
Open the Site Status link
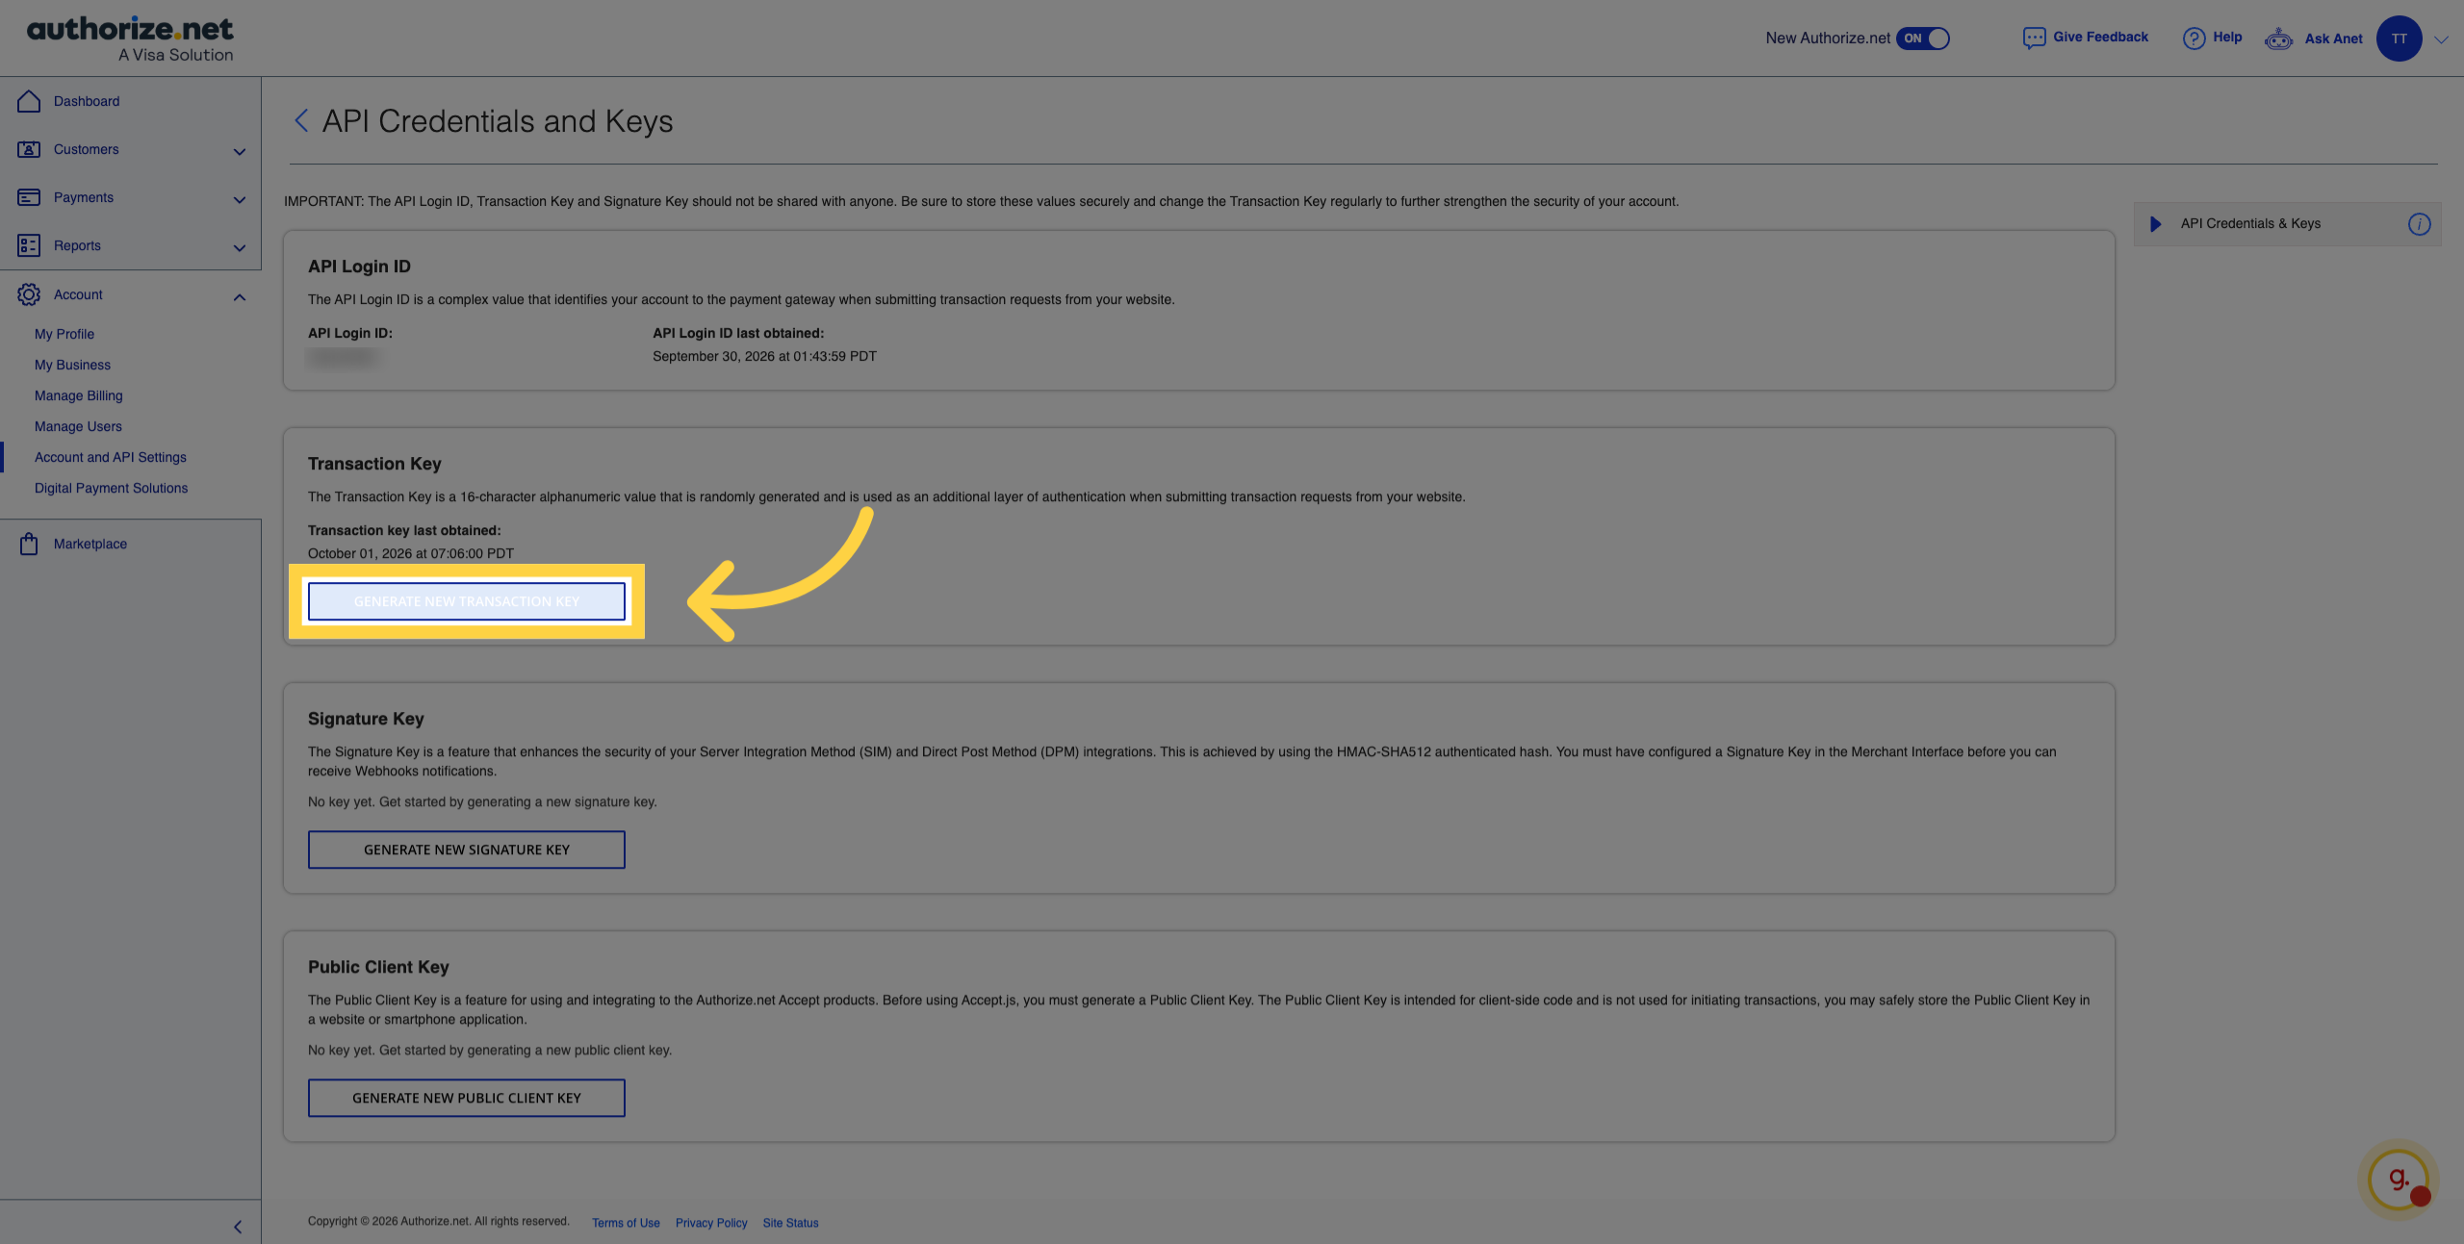coord(790,1223)
